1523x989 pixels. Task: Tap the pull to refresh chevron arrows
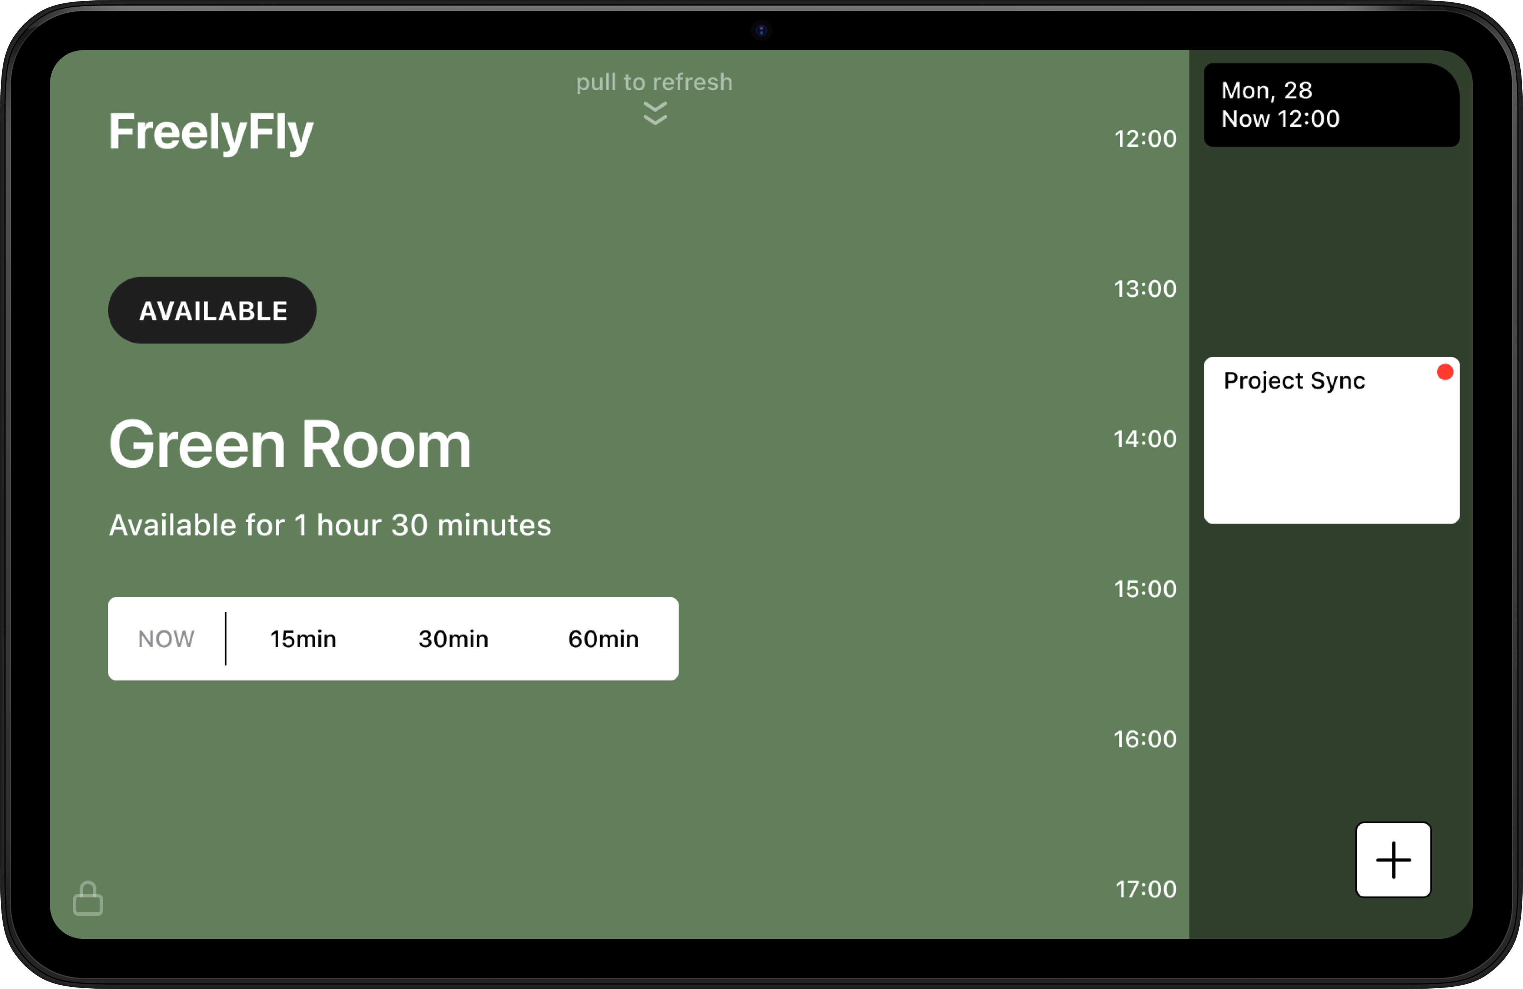pyautogui.click(x=655, y=113)
